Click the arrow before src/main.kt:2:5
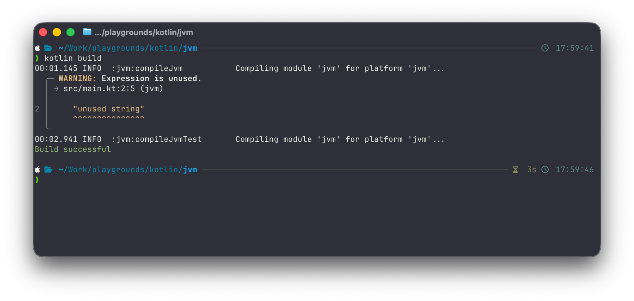This screenshot has width=634, height=301. coord(56,89)
